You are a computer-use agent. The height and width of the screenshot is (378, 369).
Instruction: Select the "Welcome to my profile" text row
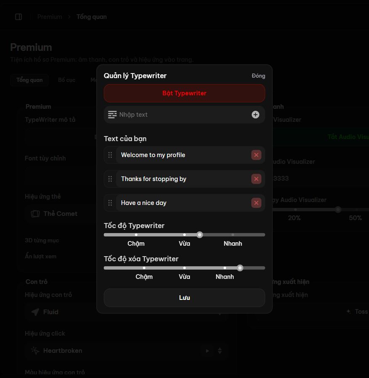(184, 155)
